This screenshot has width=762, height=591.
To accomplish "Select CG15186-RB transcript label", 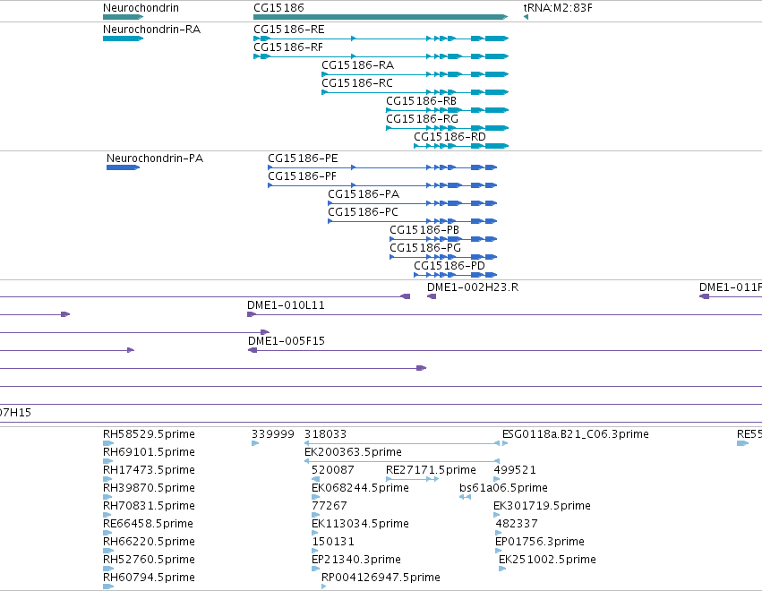I will click(x=422, y=101).
